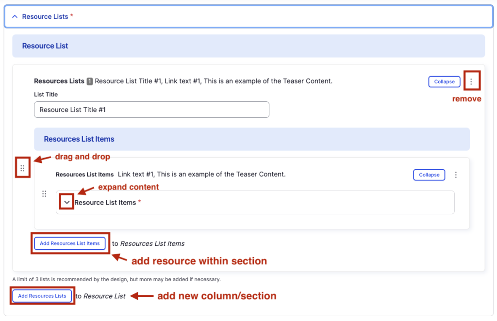
Task: Grab the inner drag handle beside Resource List Items
Action: click(x=44, y=194)
